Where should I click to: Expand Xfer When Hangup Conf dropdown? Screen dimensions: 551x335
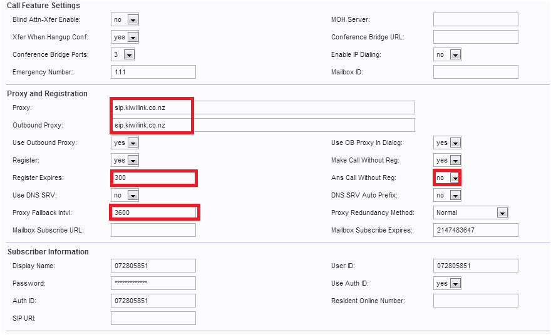[124, 37]
